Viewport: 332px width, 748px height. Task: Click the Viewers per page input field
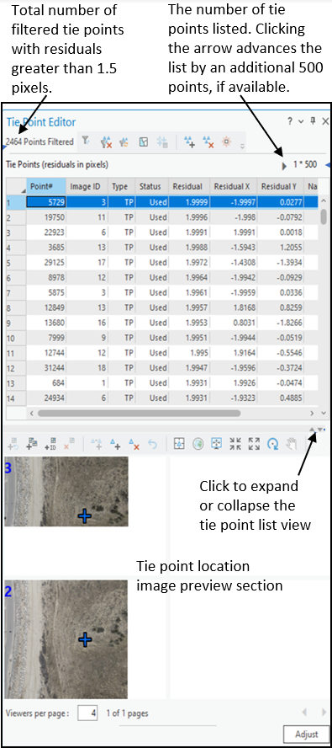click(x=88, y=713)
